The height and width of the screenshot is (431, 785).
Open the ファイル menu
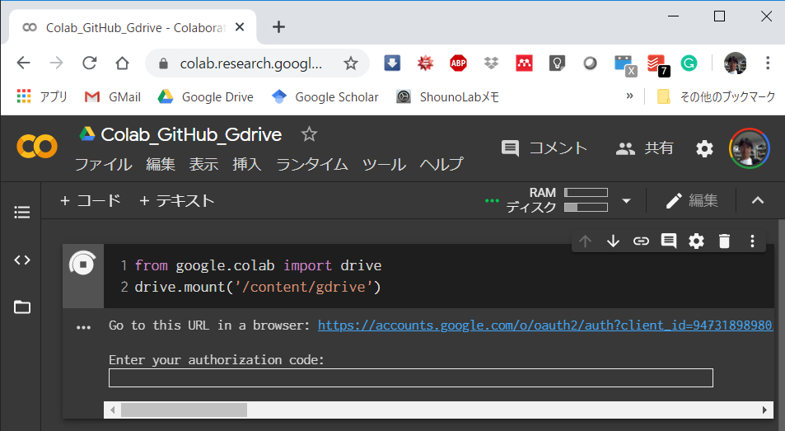[103, 164]
